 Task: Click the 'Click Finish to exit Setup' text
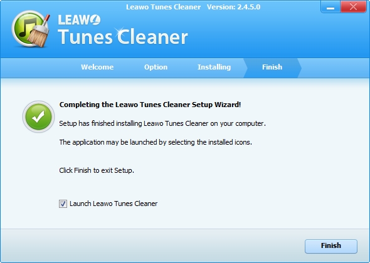pyautogui.click(x=97, y=170)
